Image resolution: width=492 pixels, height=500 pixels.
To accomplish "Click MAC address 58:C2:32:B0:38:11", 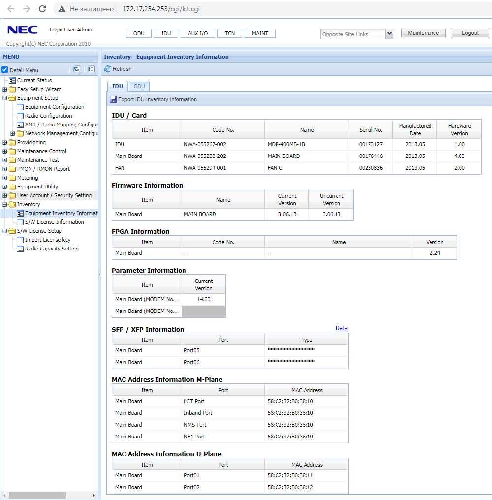I will tap(290, 475).
